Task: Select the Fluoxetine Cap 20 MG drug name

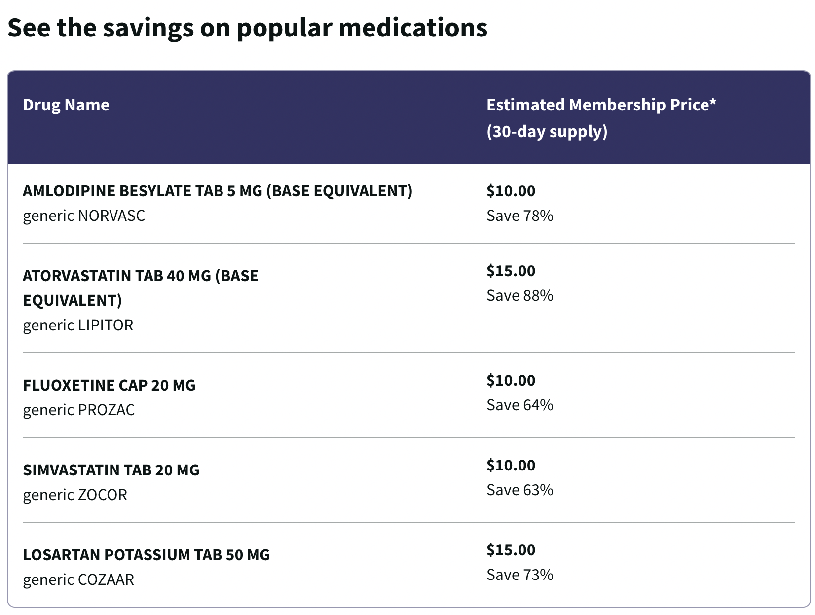Action: click(x=109, y=385)
